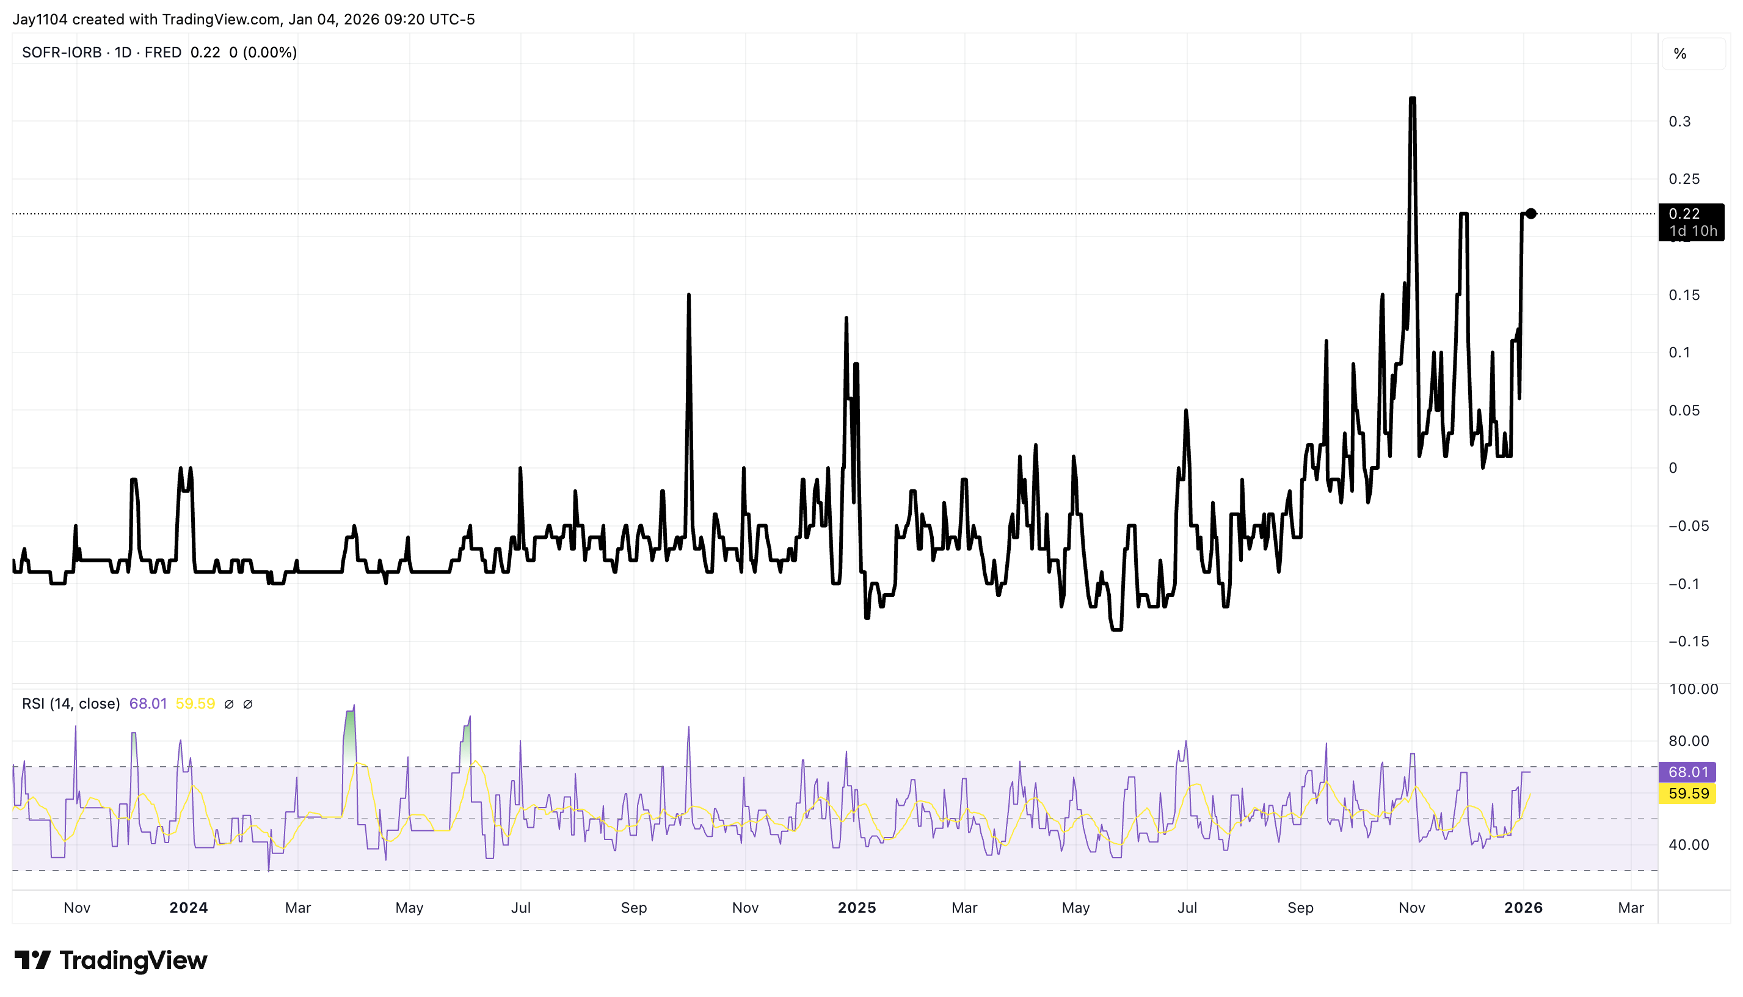Click the second empty-set symbol in RSI legend
This screenshot has width=1743, height=997.
pos(248,704)
